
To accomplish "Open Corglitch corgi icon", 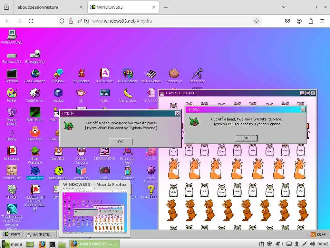I will click(58, 153).
